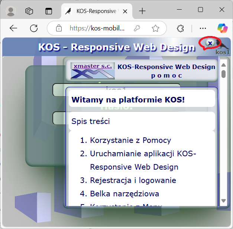Screen dimensions: 233x229
Task: View site information lock icon
Action: click(x=58, y=29)
